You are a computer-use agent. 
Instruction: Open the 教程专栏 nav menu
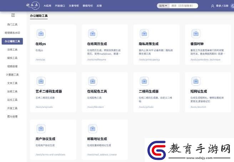88,6
